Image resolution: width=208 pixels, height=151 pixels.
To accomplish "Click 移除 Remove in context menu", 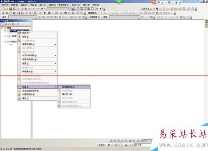I will [x=37, y=37].
